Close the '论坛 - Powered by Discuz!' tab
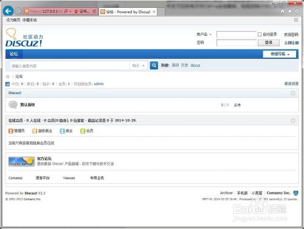The image size is (304, 229). (x=154, y=12)
